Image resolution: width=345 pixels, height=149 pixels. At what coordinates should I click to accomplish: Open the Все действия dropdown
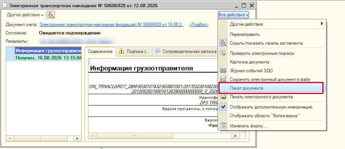pyautogui.click(x=233, y=15)
